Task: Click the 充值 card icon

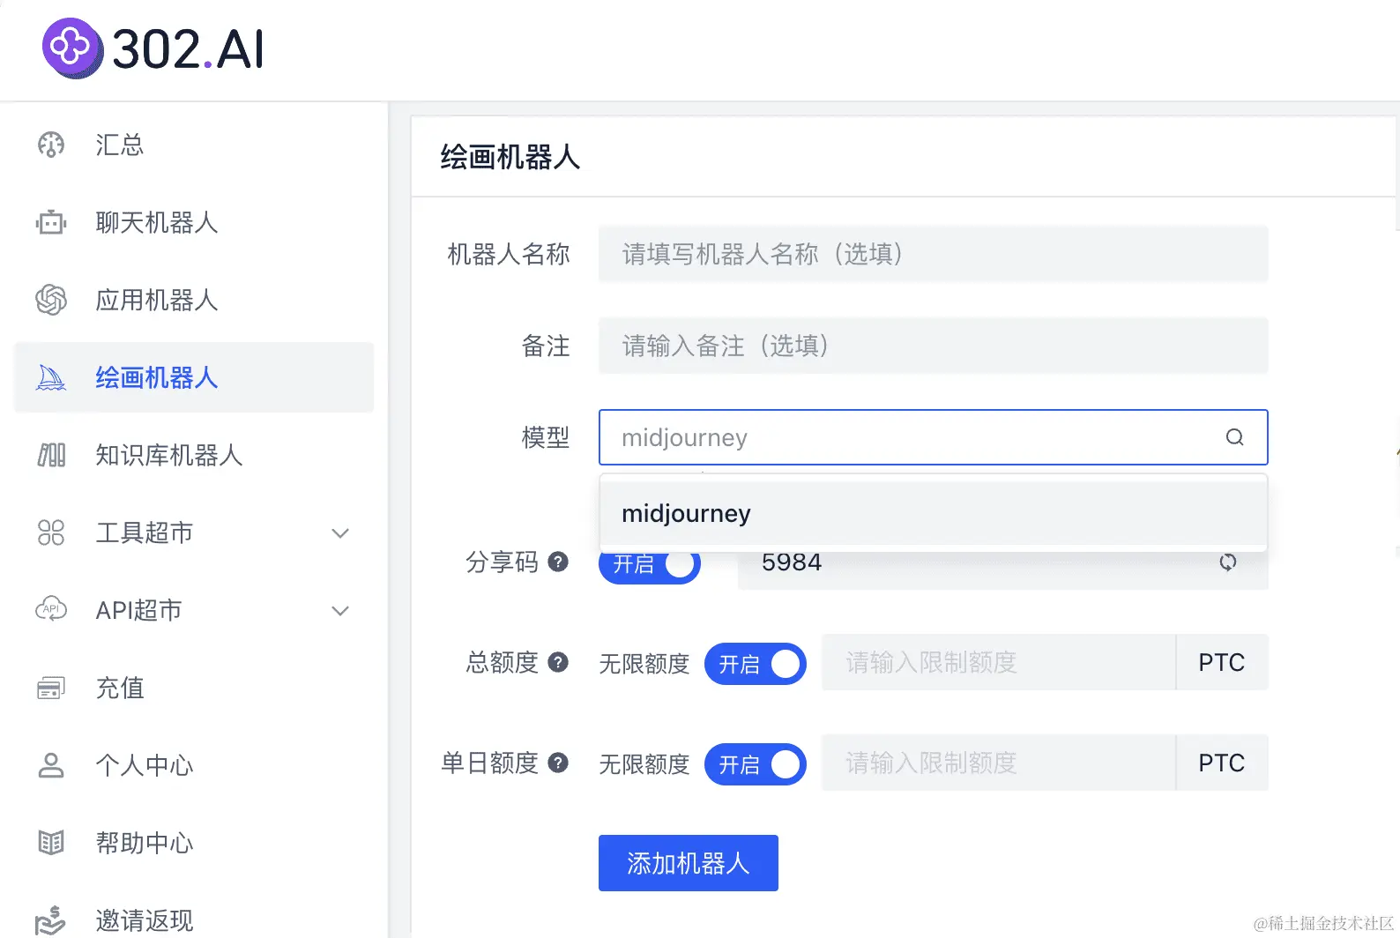Action: pyautogui.click(x=51, y=688)
